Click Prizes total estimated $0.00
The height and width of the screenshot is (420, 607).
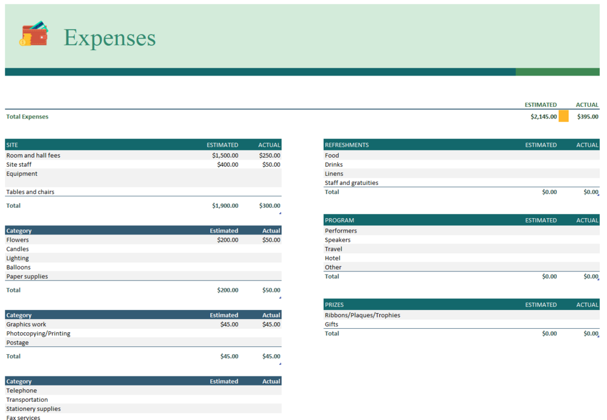pos(549,333)
